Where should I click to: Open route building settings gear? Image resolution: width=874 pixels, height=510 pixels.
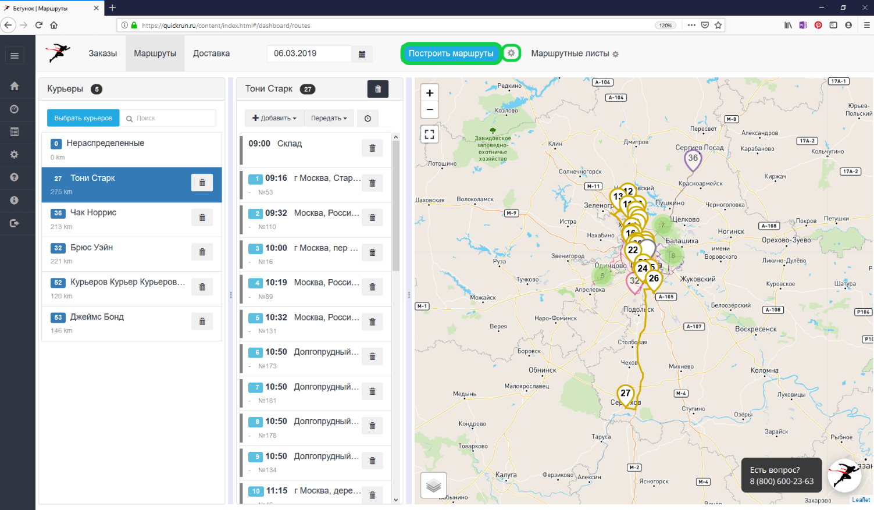pos(511,53)
